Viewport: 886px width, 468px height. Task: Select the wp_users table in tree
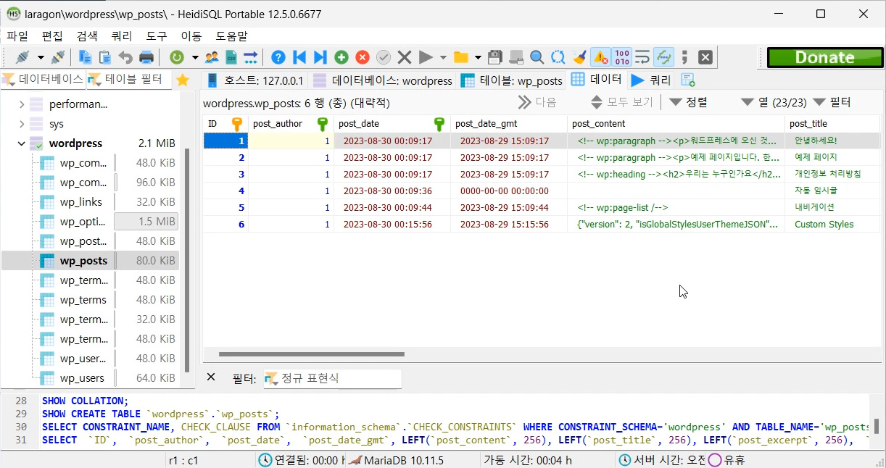(82, 378)
